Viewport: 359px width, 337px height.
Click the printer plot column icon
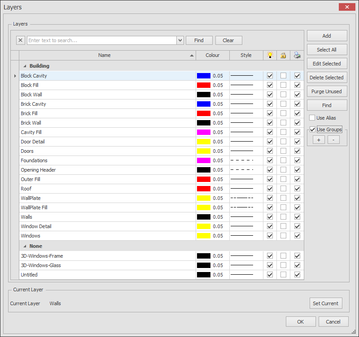tap(297, 55)
